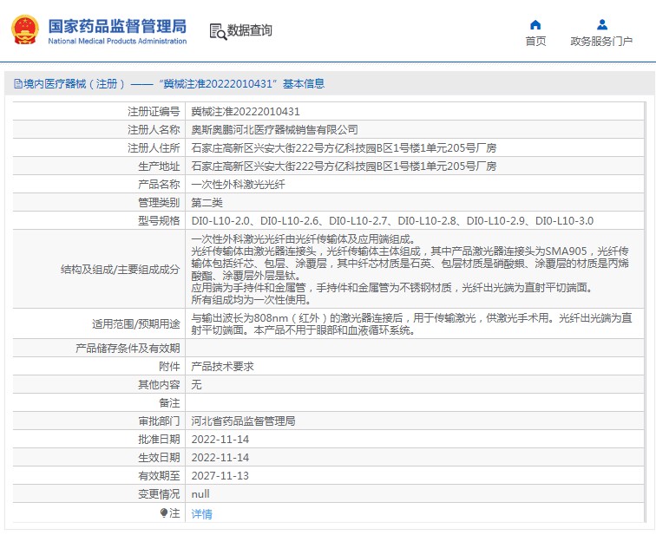Screen dimensions: 656x535
Task: Click the national emblem logo
Action: click(x=25, y=30)
